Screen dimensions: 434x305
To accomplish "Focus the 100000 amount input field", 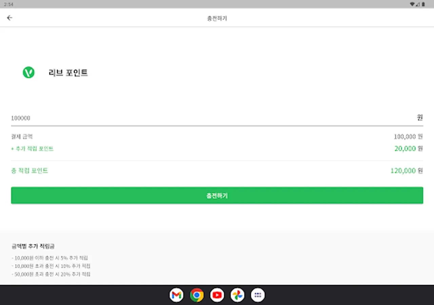I will coord(217,118).
